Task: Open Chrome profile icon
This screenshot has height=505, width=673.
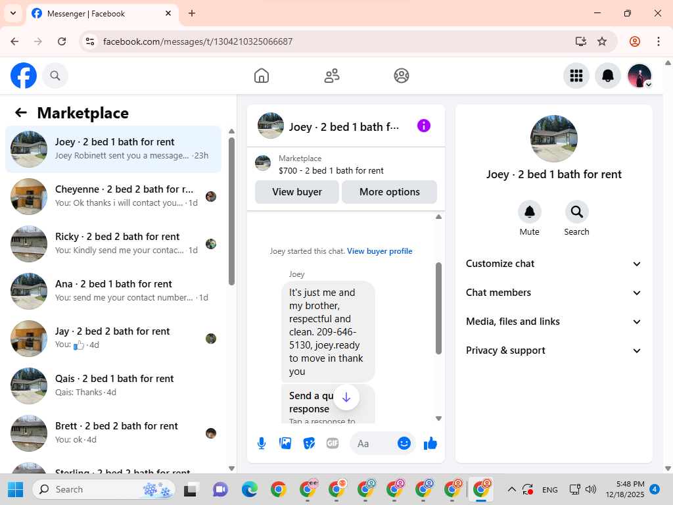Action: (635, 41)
